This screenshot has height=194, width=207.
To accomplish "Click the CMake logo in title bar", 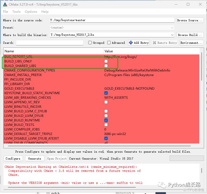I will pos(5,5).
